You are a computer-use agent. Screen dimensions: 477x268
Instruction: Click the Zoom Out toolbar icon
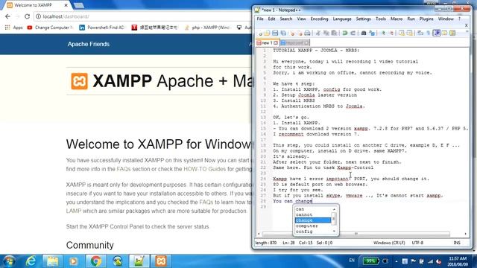tap(391, 33)
